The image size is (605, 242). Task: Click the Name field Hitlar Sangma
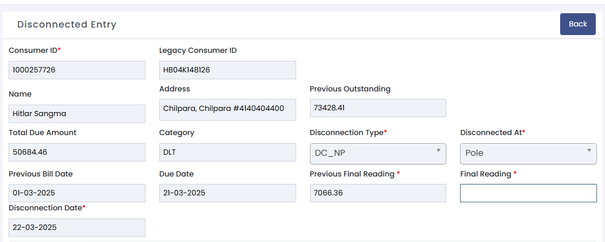click(77, 114)
